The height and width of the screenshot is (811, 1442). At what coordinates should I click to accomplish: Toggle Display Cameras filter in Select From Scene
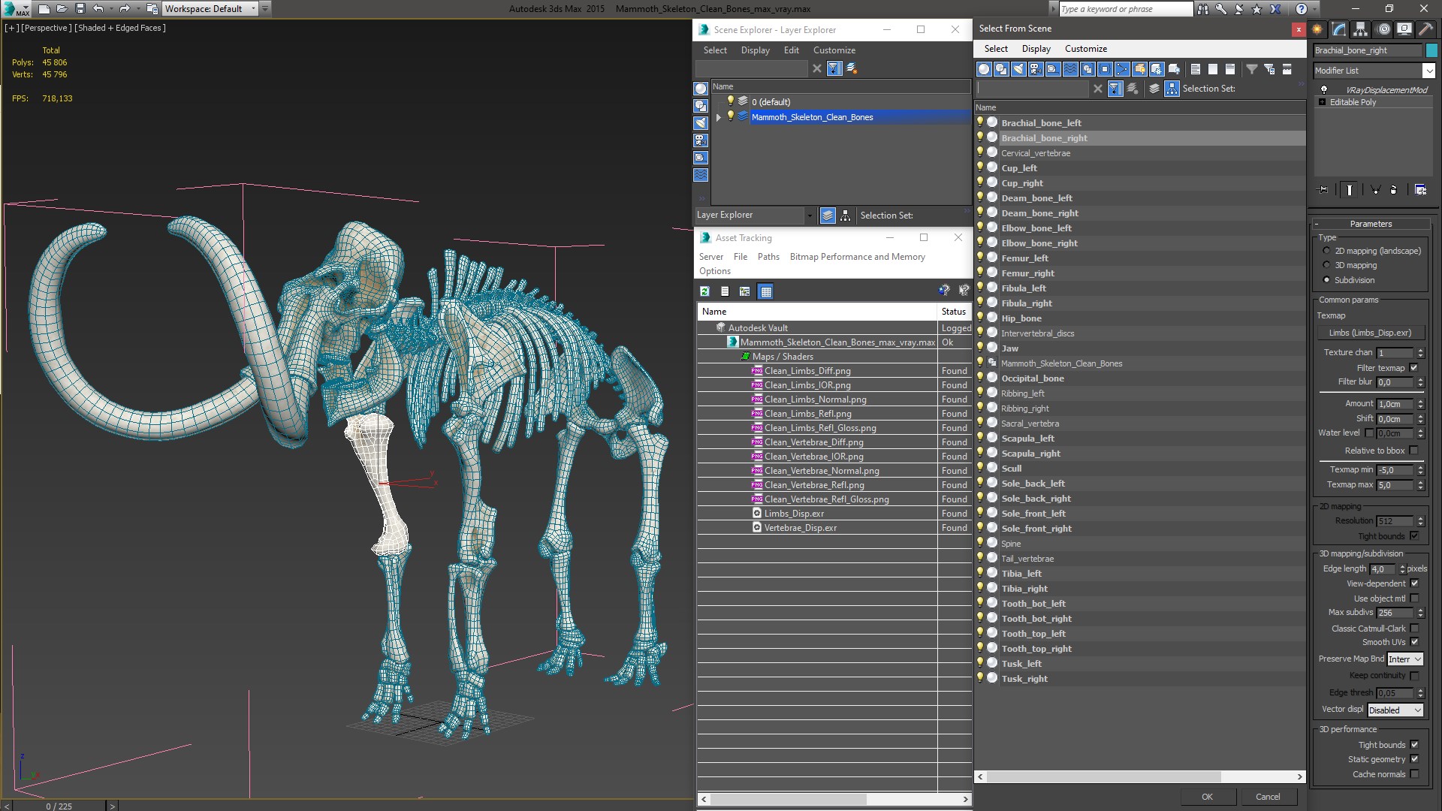[x=1036, y=69]
